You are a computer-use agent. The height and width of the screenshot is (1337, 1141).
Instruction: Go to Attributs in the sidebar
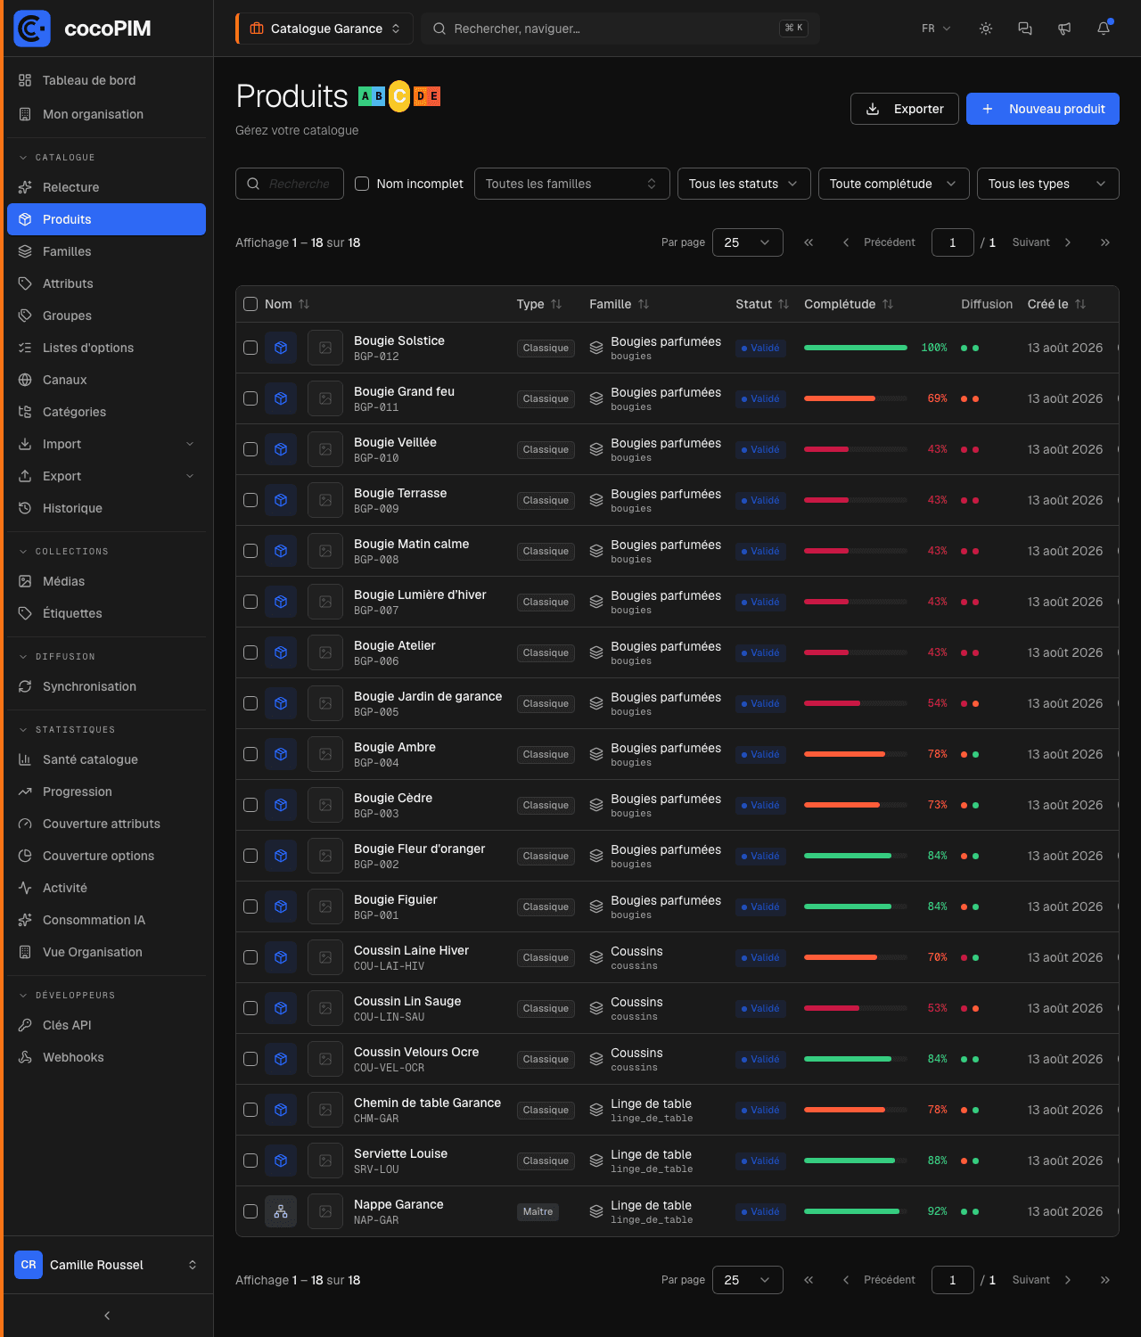[106, 283]
